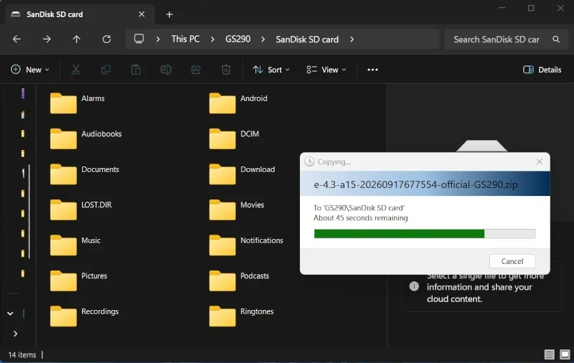The height and width of the screenshot is (363, 574).
Task: Toggle the Details pane
Action: coord(542,70)
